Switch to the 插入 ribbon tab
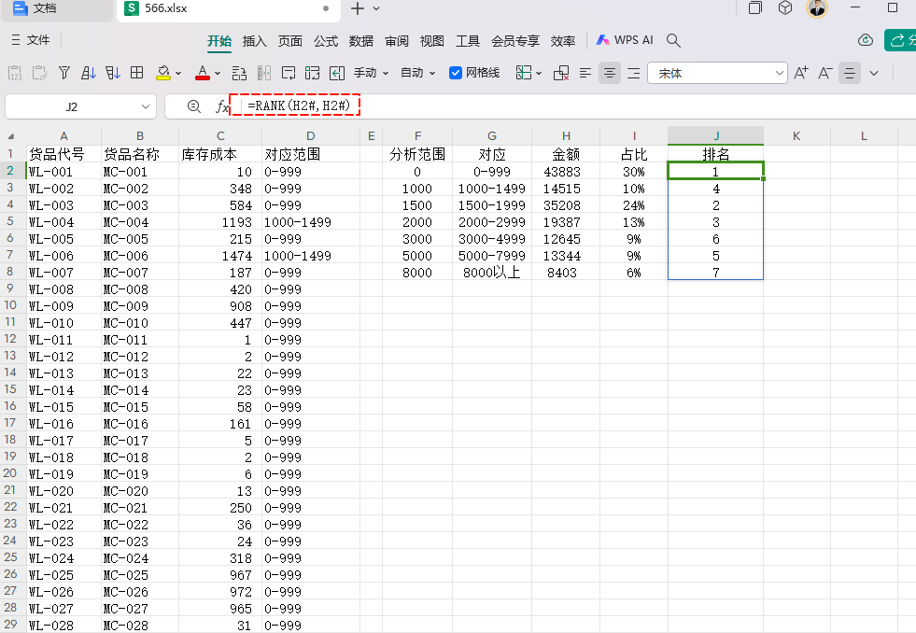Image resolution: width=916 pixels, height=633 pixels. tap(254, 41)
